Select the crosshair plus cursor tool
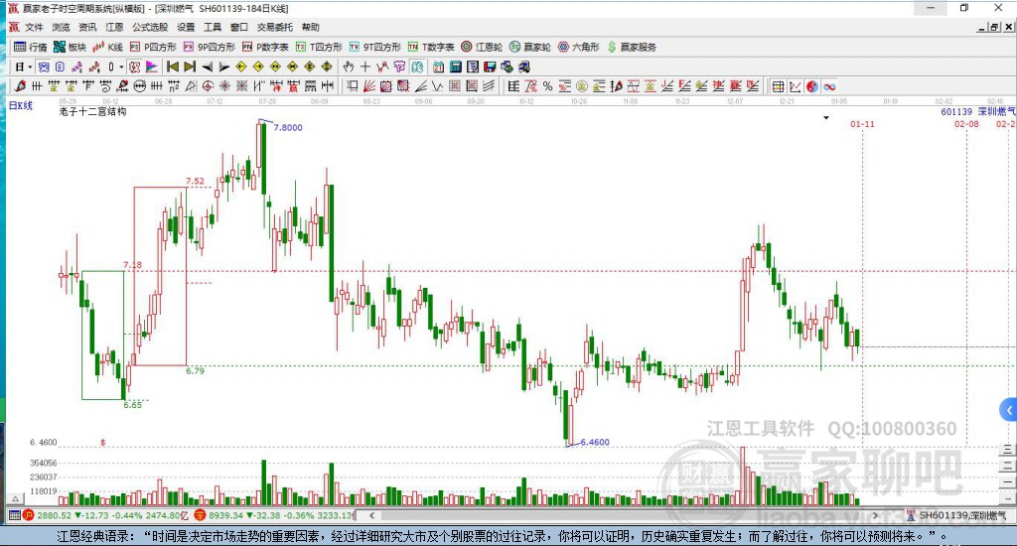This screenshot has height=546, width=1017. pos(365,67)
